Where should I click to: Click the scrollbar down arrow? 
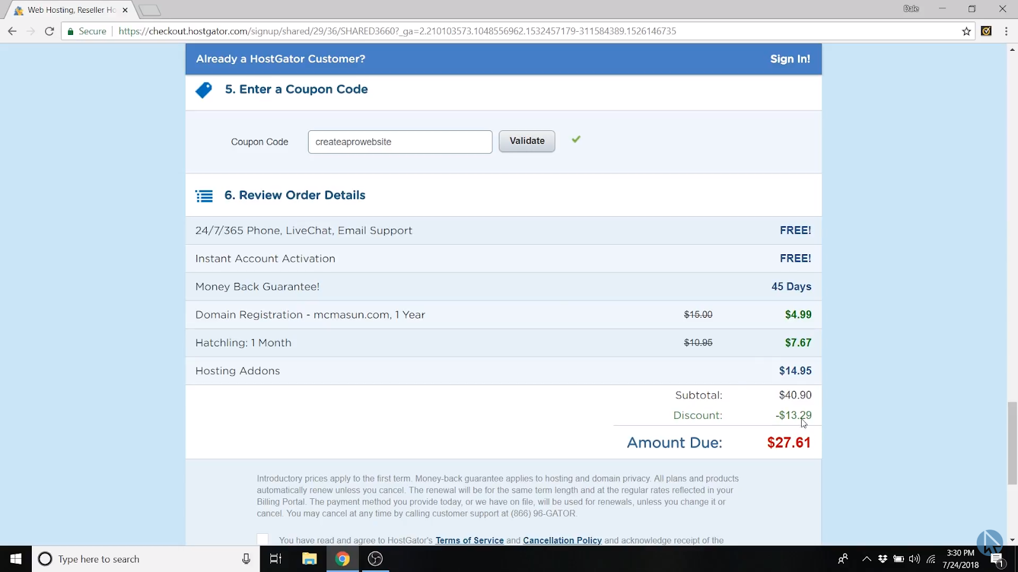coord(1012,540)
